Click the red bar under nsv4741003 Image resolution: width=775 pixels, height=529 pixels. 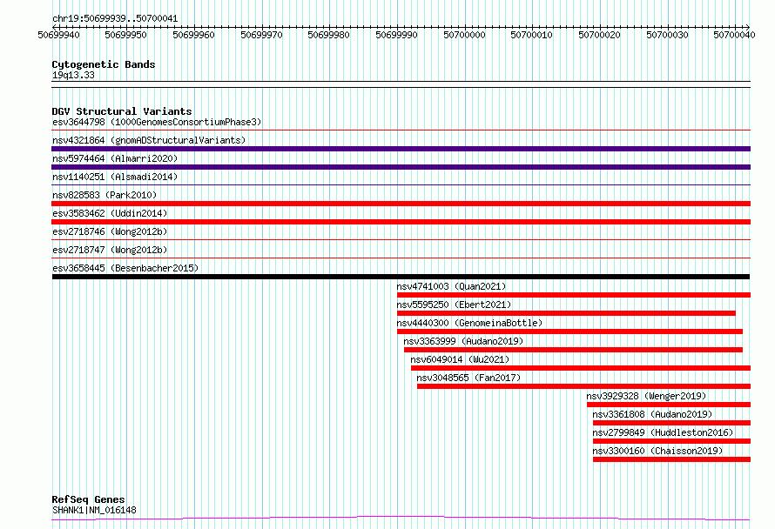[x=574, y=295]
